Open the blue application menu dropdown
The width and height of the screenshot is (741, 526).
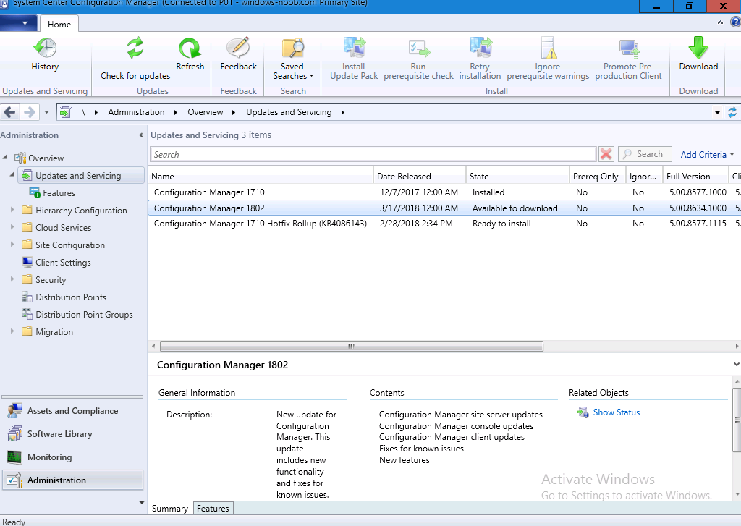tap(18, 22)
